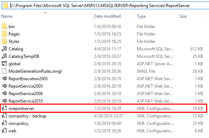Click the ModelGenerationRules.smgl file icon
The image size is (209, 138).
tap(4, 71)
